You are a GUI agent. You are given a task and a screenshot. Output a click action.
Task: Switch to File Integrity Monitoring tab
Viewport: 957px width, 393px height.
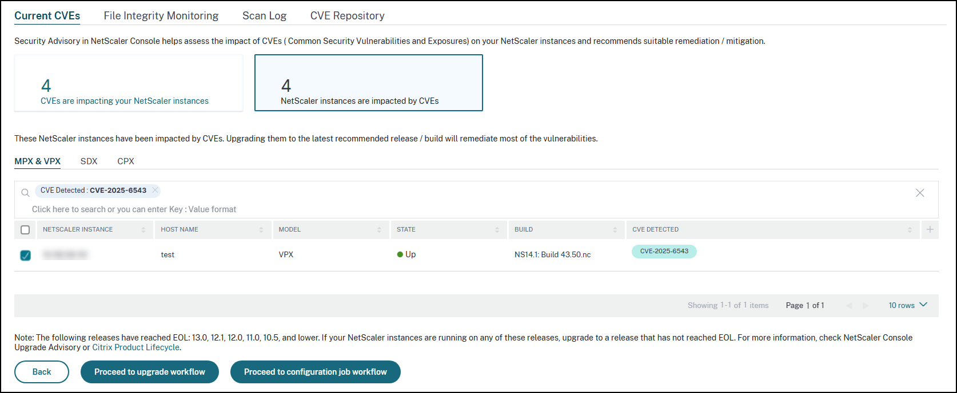[x=161, y=16]
